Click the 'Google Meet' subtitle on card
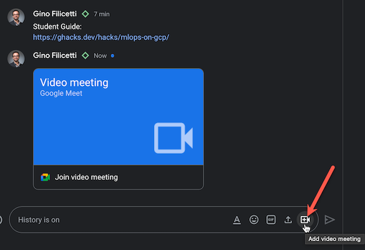Screen dimensions: 365x250 point(61,93)
